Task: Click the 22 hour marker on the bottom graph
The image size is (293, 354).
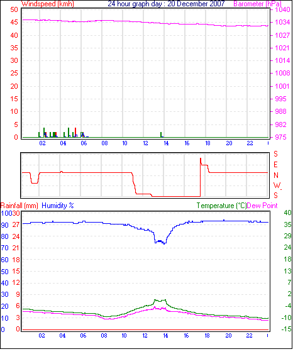Action: pos(249,336)
